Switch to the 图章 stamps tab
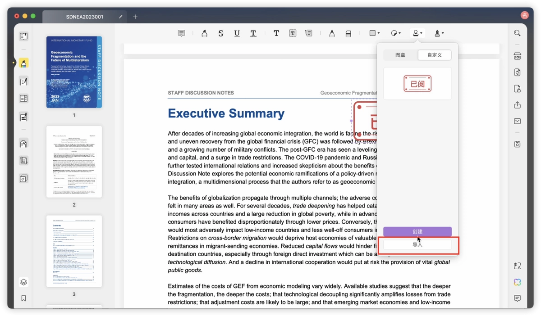Screen dimensions: 541x316 [x=400, y=55]
